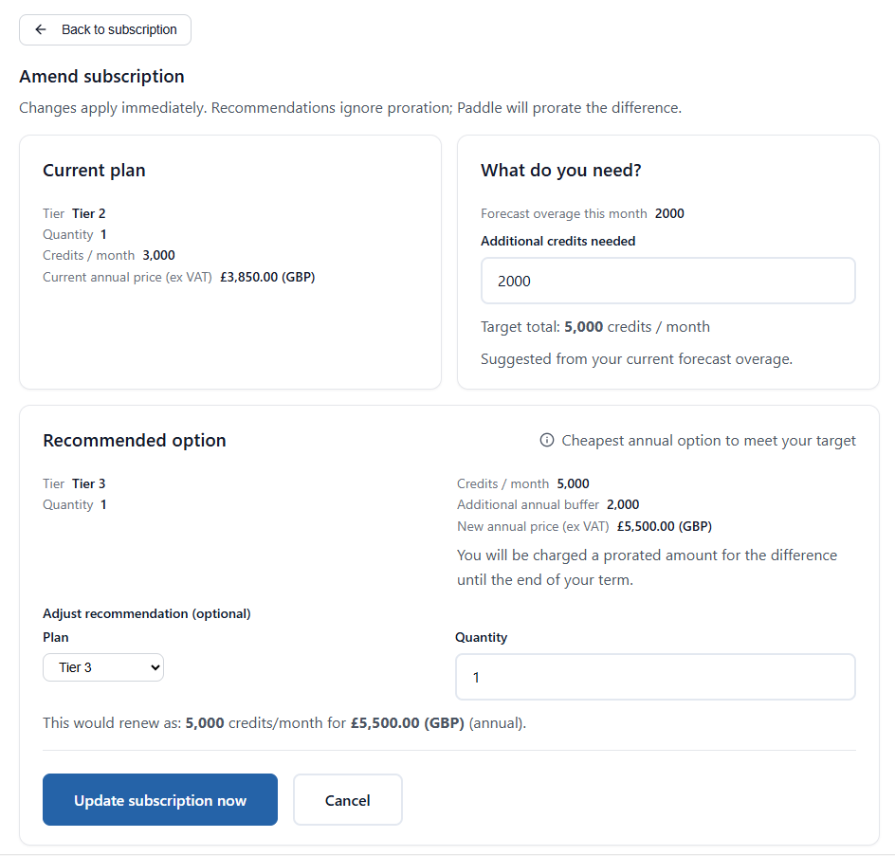
Task: Click the Current plan card title
Action: 94,171
